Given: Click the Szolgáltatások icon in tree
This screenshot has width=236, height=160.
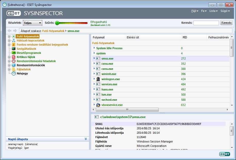Looking at the screenshot, I should [14, 49].
